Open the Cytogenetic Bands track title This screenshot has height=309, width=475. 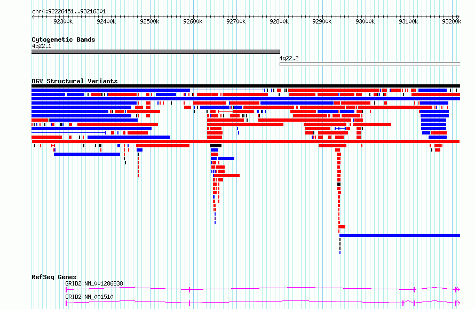click(64, 39)
